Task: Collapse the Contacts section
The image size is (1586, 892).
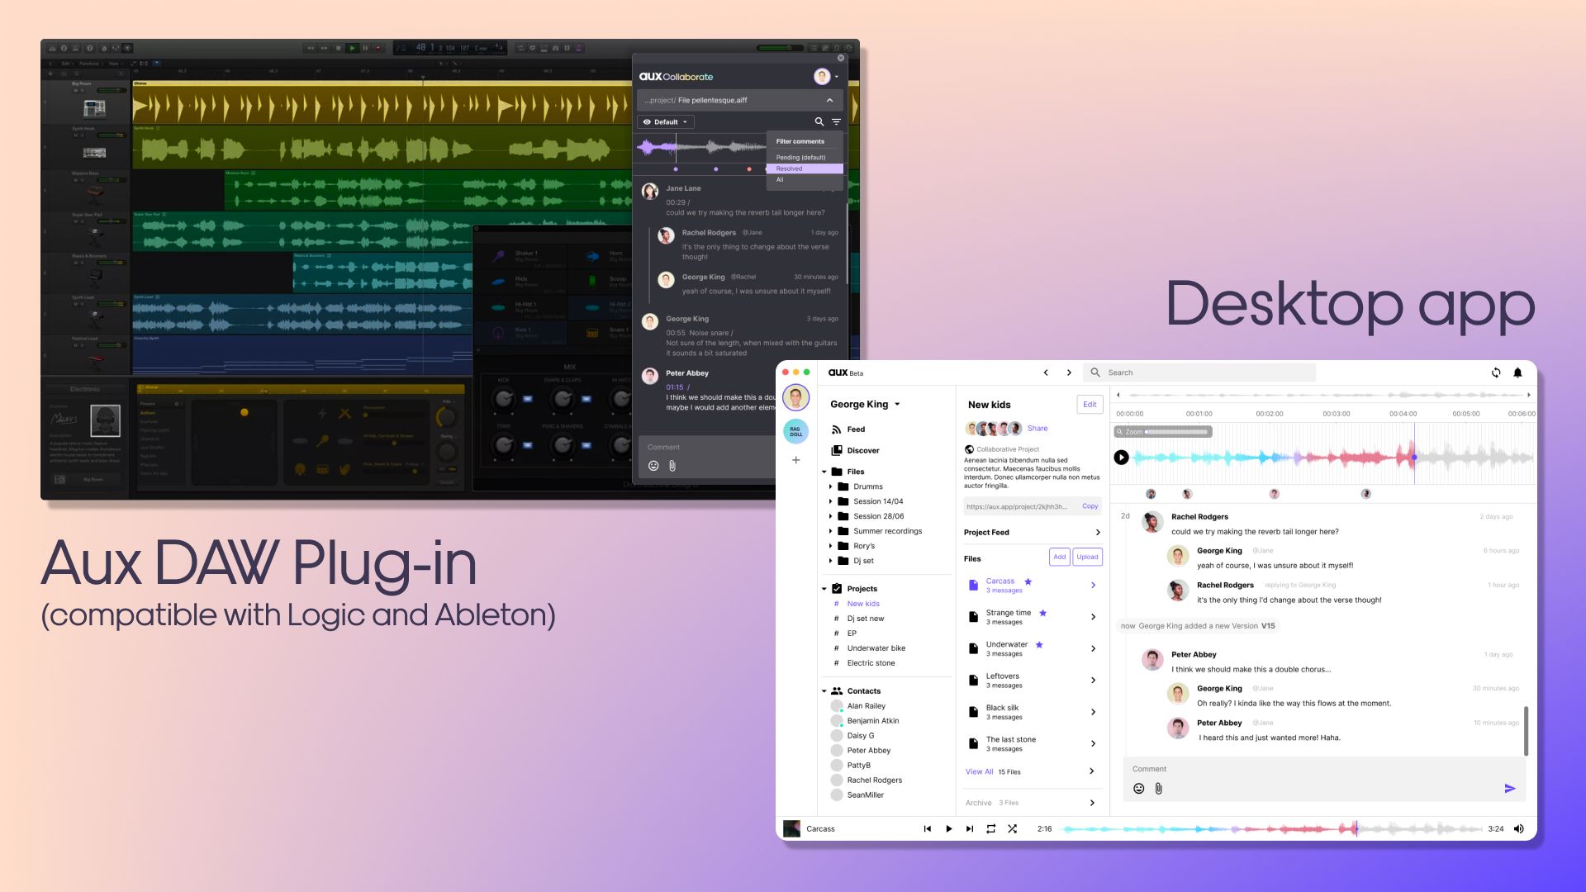Action: tap(824, 691)
